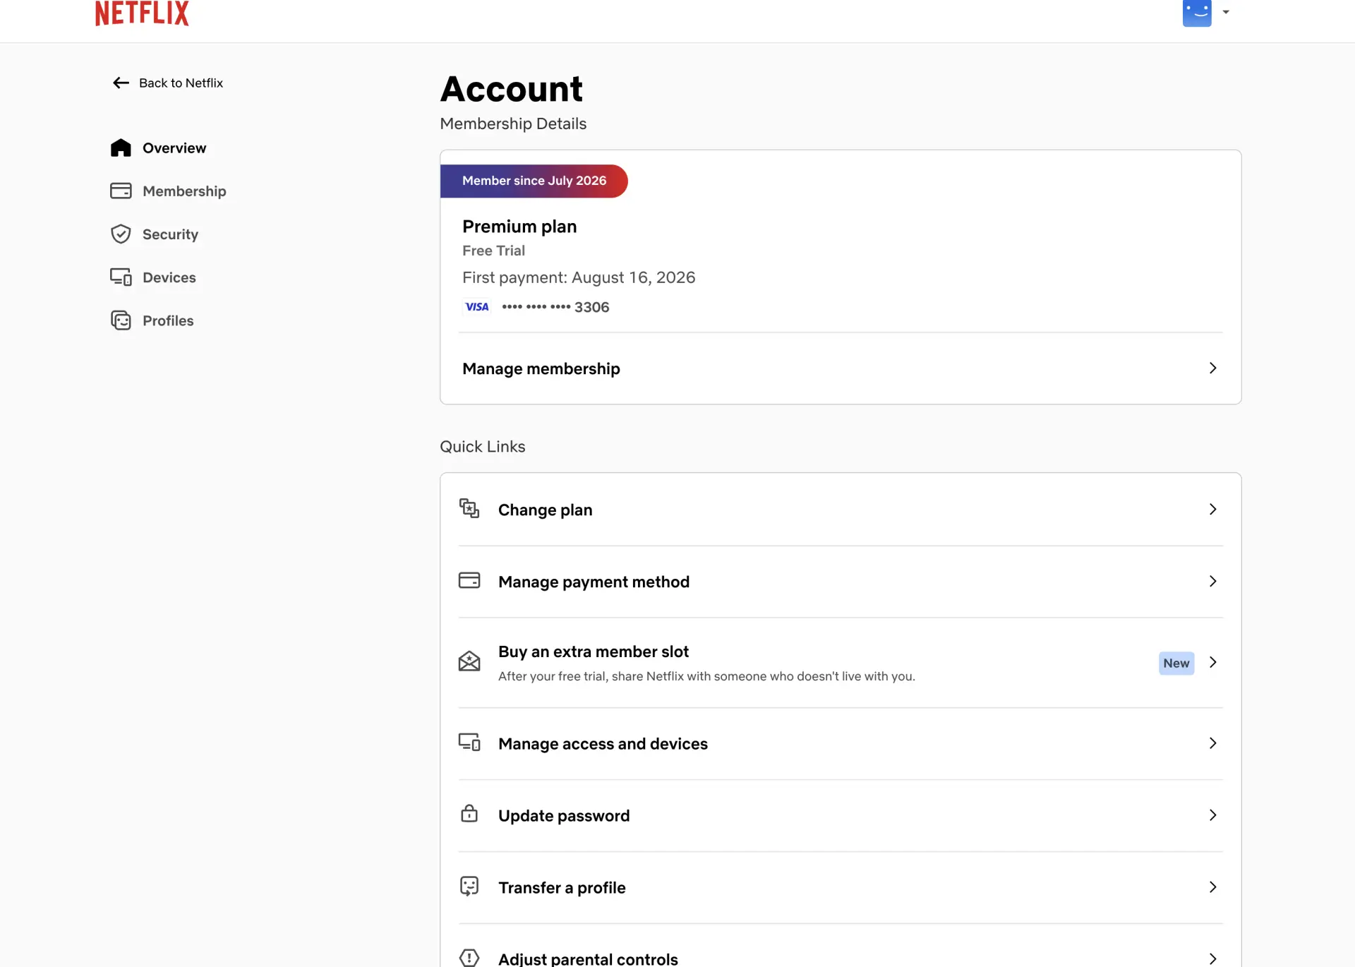This screenshot has width=1355, height=967.
Task: Click the access and devices icon
Action: [469, 742]
